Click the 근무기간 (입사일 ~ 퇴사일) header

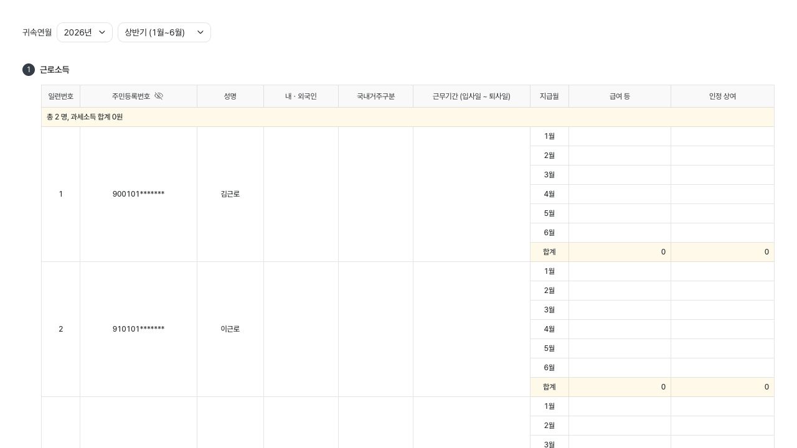pyautogui.click(x=471, y=96)
